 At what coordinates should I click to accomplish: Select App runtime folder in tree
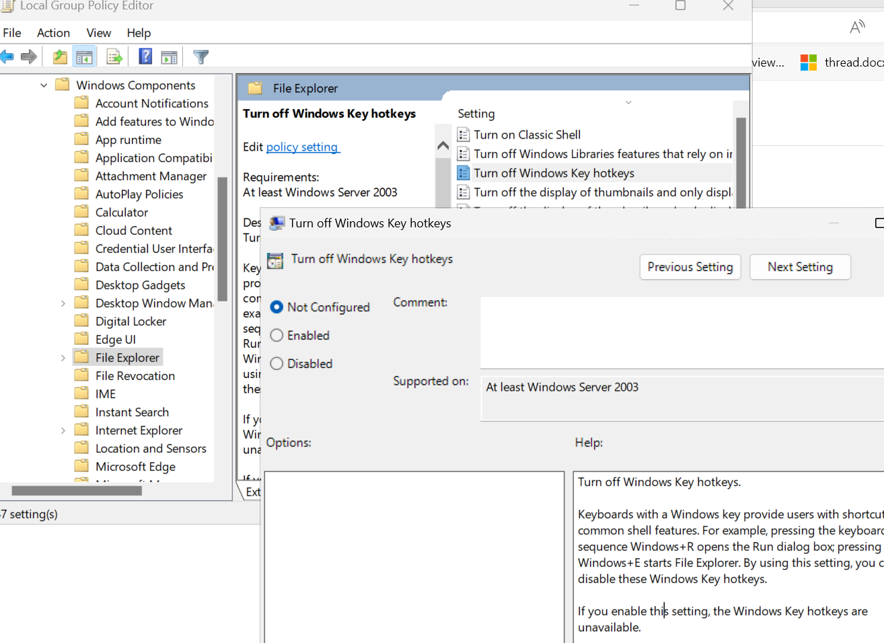[128, 140]
